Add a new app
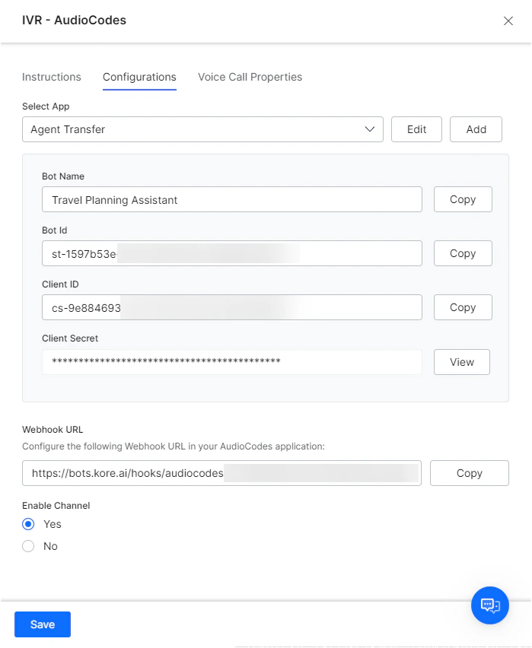 [476, 129]
